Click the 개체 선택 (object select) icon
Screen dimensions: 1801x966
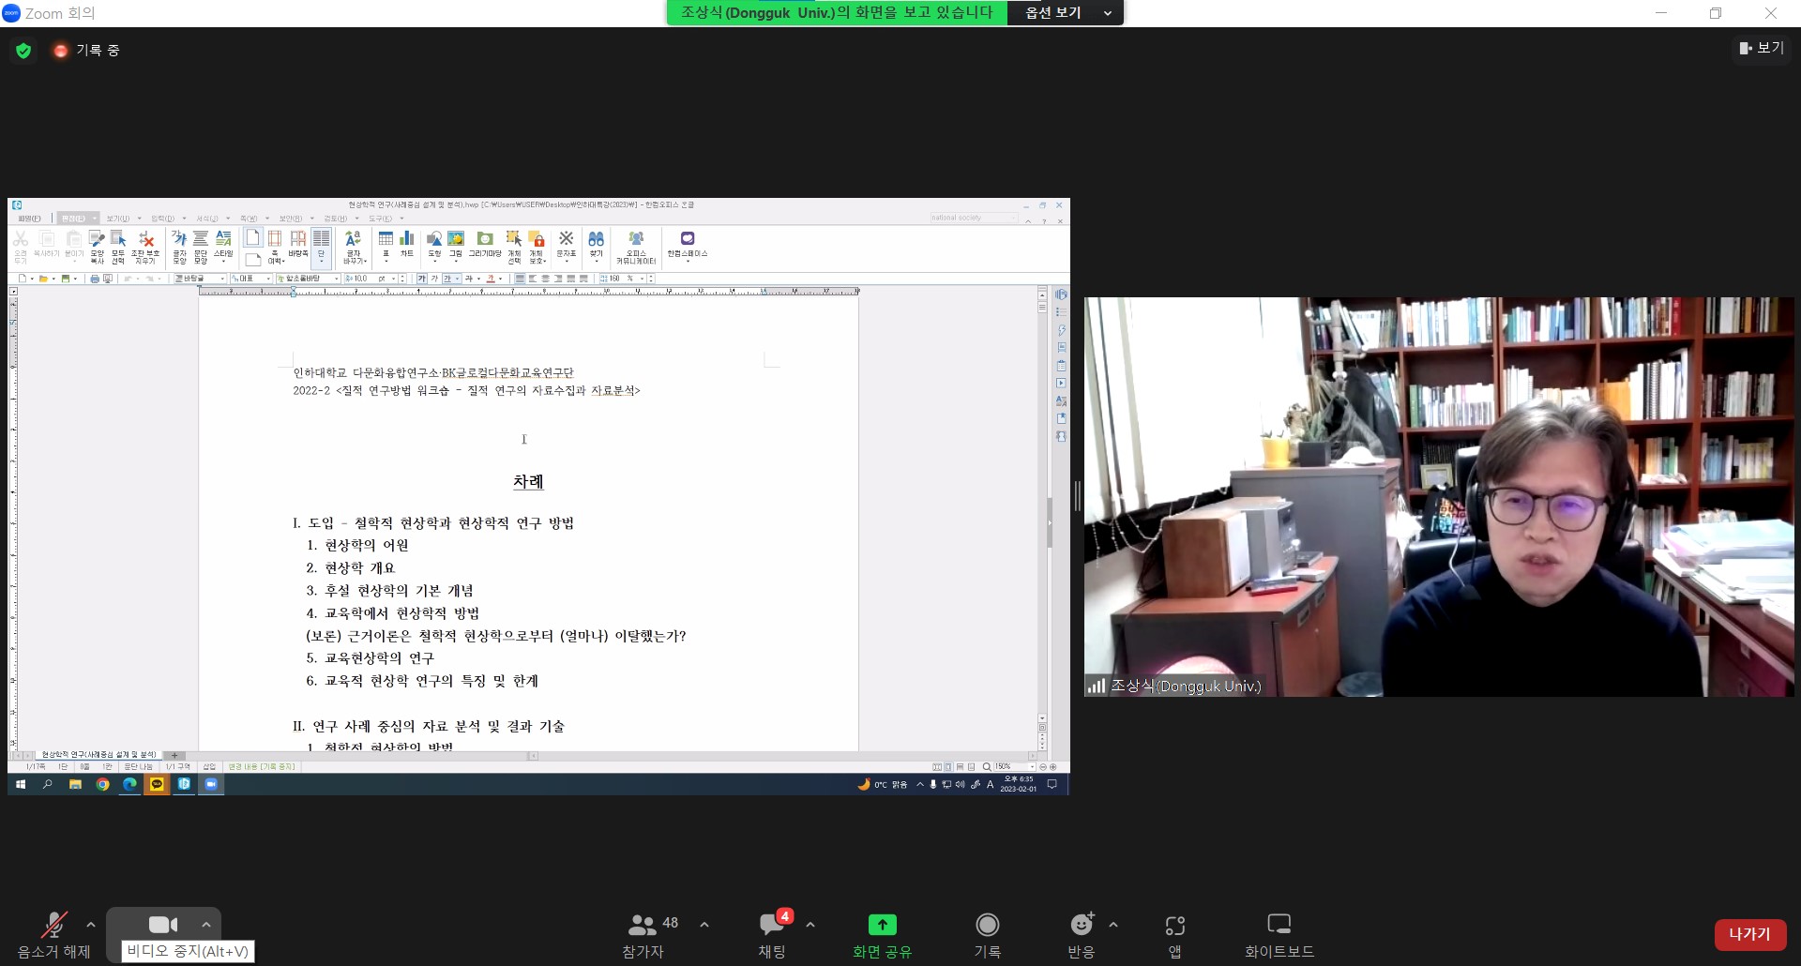514,247
